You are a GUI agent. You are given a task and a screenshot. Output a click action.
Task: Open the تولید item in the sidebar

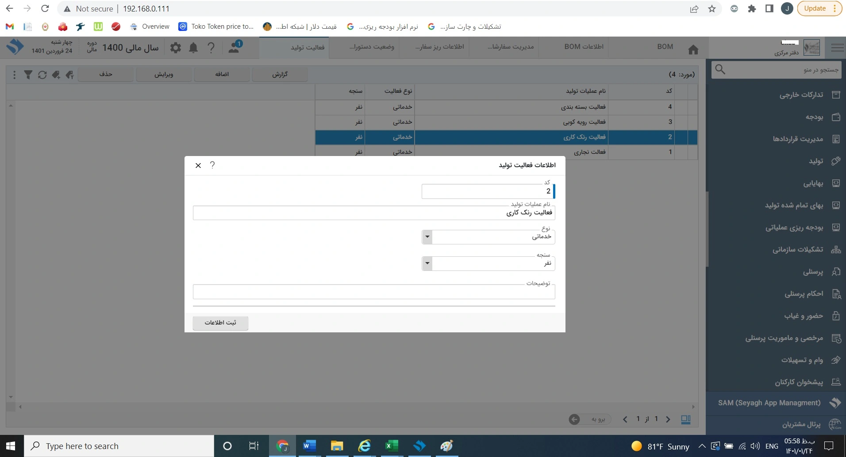(815, 161)
